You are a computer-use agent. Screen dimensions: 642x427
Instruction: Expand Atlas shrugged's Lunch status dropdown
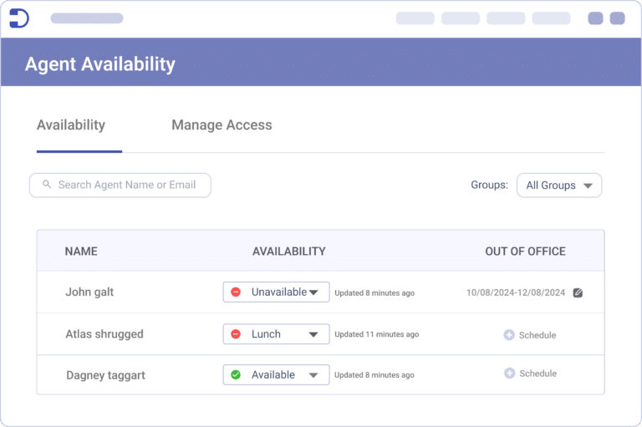point(276,334)
